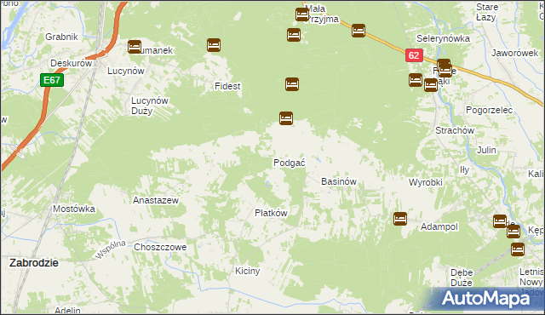Click the Choszczowe label

tap(160, 247)
